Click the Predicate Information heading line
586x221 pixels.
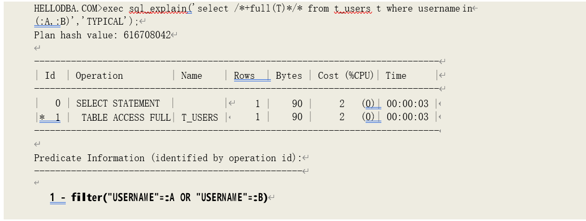coord(168,158)
